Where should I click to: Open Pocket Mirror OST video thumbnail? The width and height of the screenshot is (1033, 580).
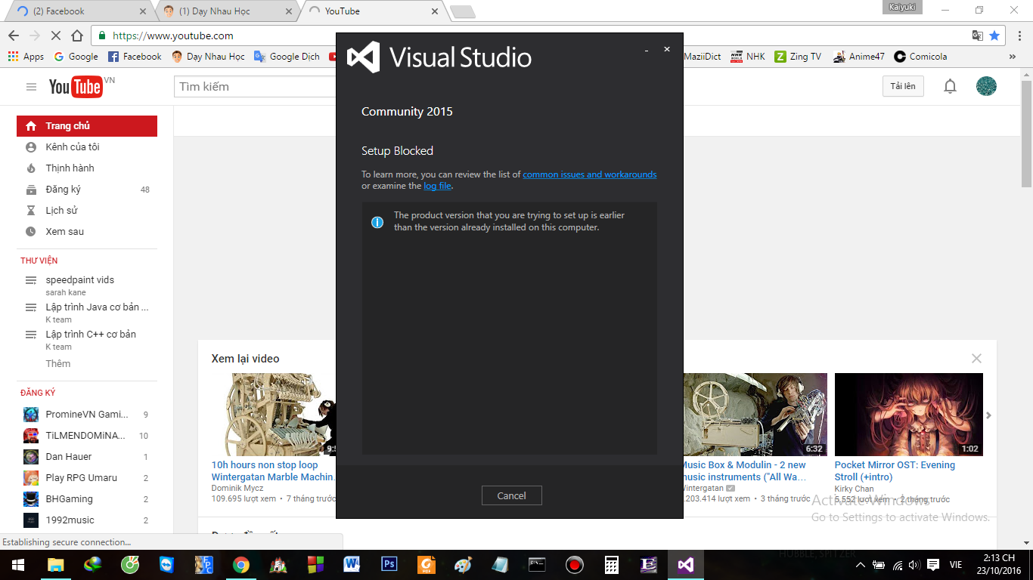[x=909, y=415]
